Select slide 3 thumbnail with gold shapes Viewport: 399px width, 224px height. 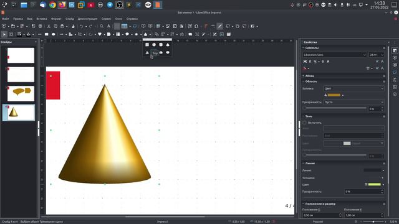[x=21, y=93]
